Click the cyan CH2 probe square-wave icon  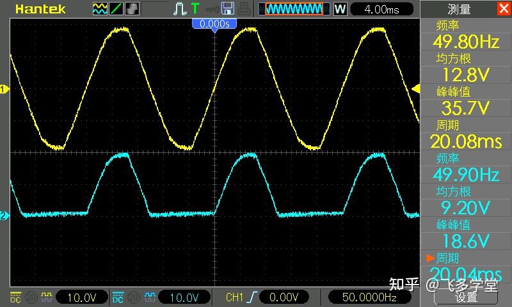point(150,297)
